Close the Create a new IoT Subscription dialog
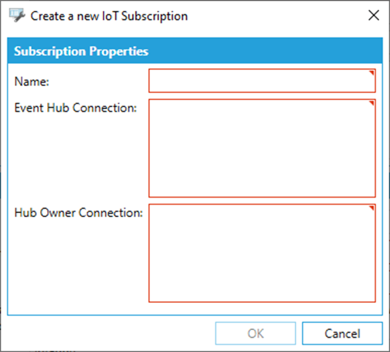390x352 pixels. [x=373, y=16]
